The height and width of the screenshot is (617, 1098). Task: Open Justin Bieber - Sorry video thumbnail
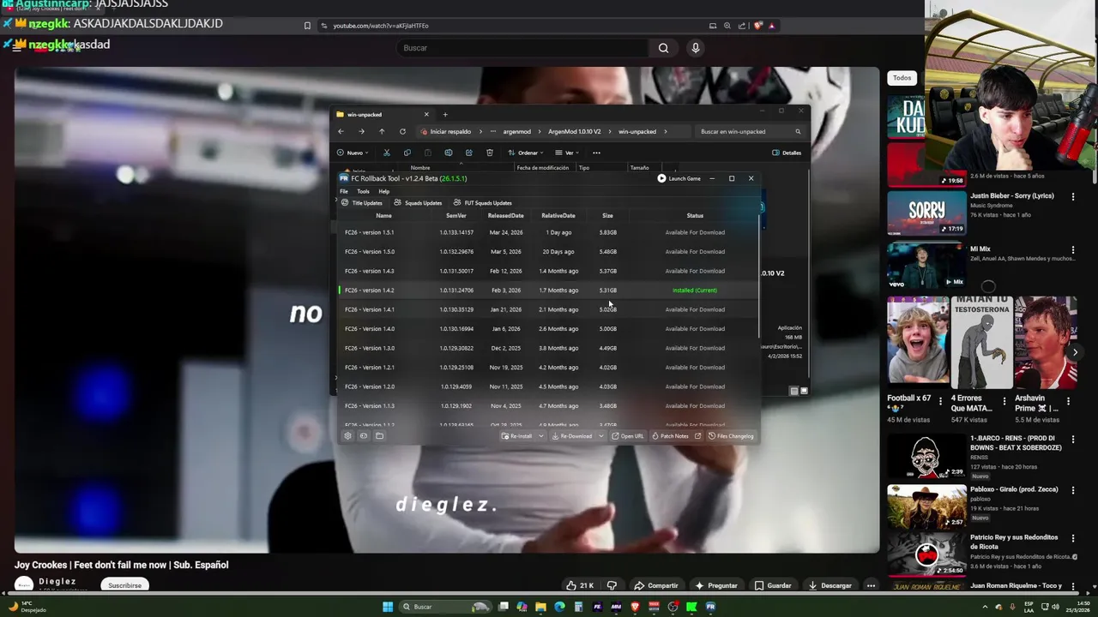tap(926, 213)
